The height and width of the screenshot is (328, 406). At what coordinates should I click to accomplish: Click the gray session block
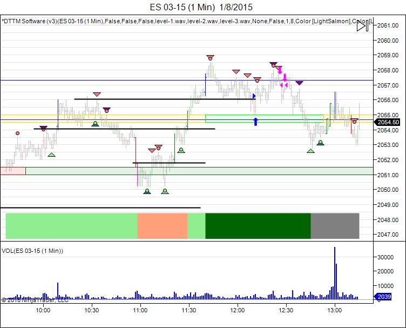(335, 226)
